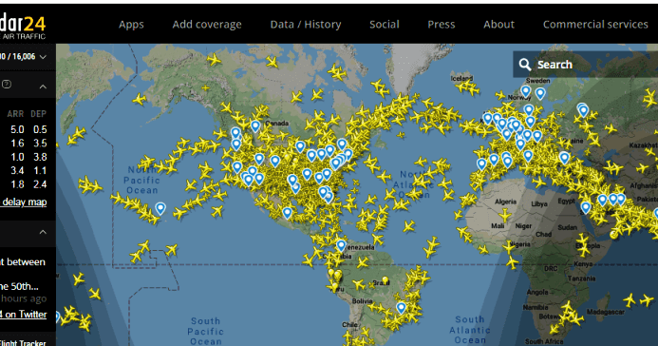Click the magnifier search icon
658x346 pixels.
(524, 65)
